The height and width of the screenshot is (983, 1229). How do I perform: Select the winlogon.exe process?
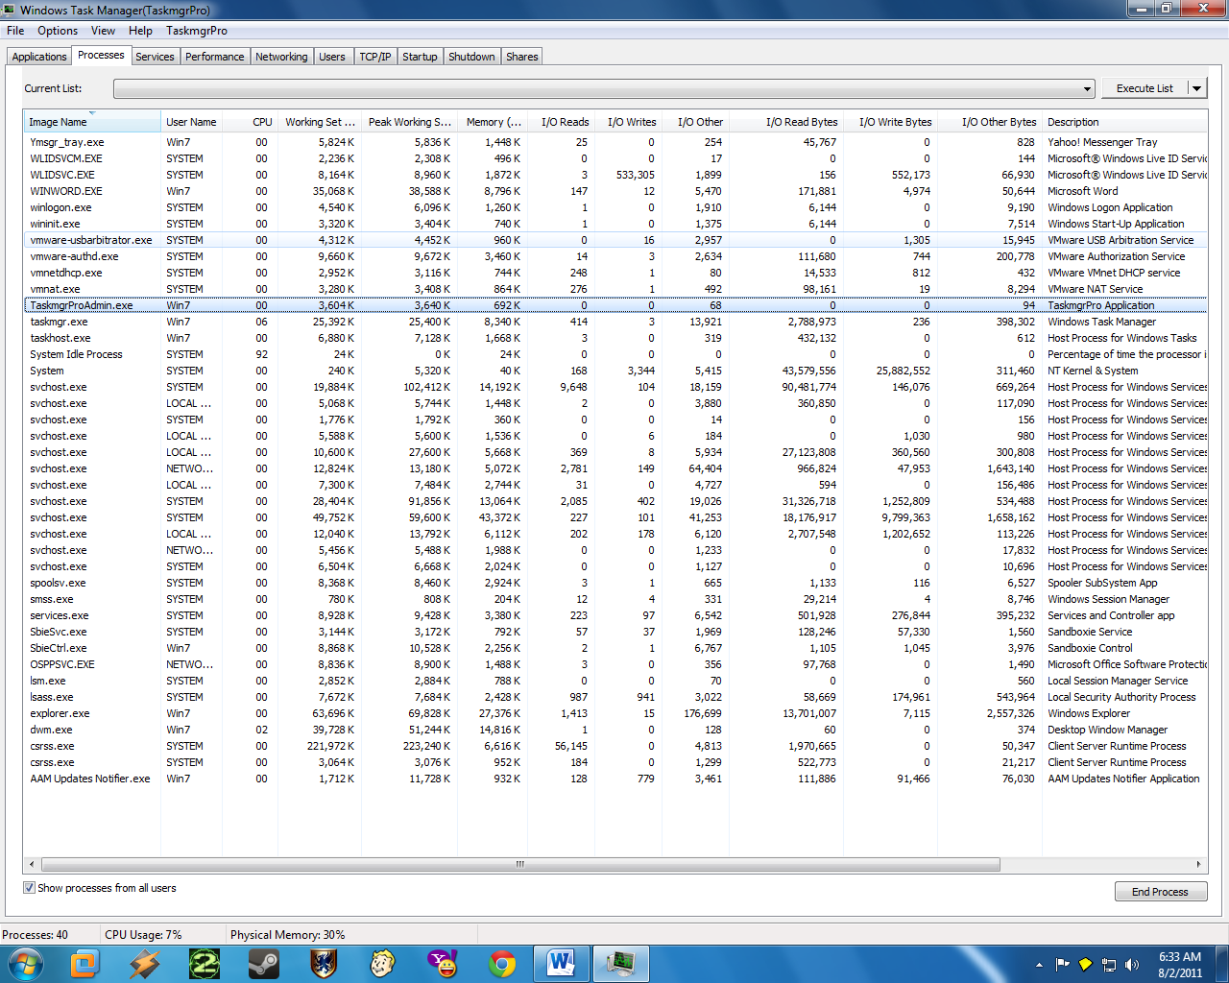[x=615, y=207]
